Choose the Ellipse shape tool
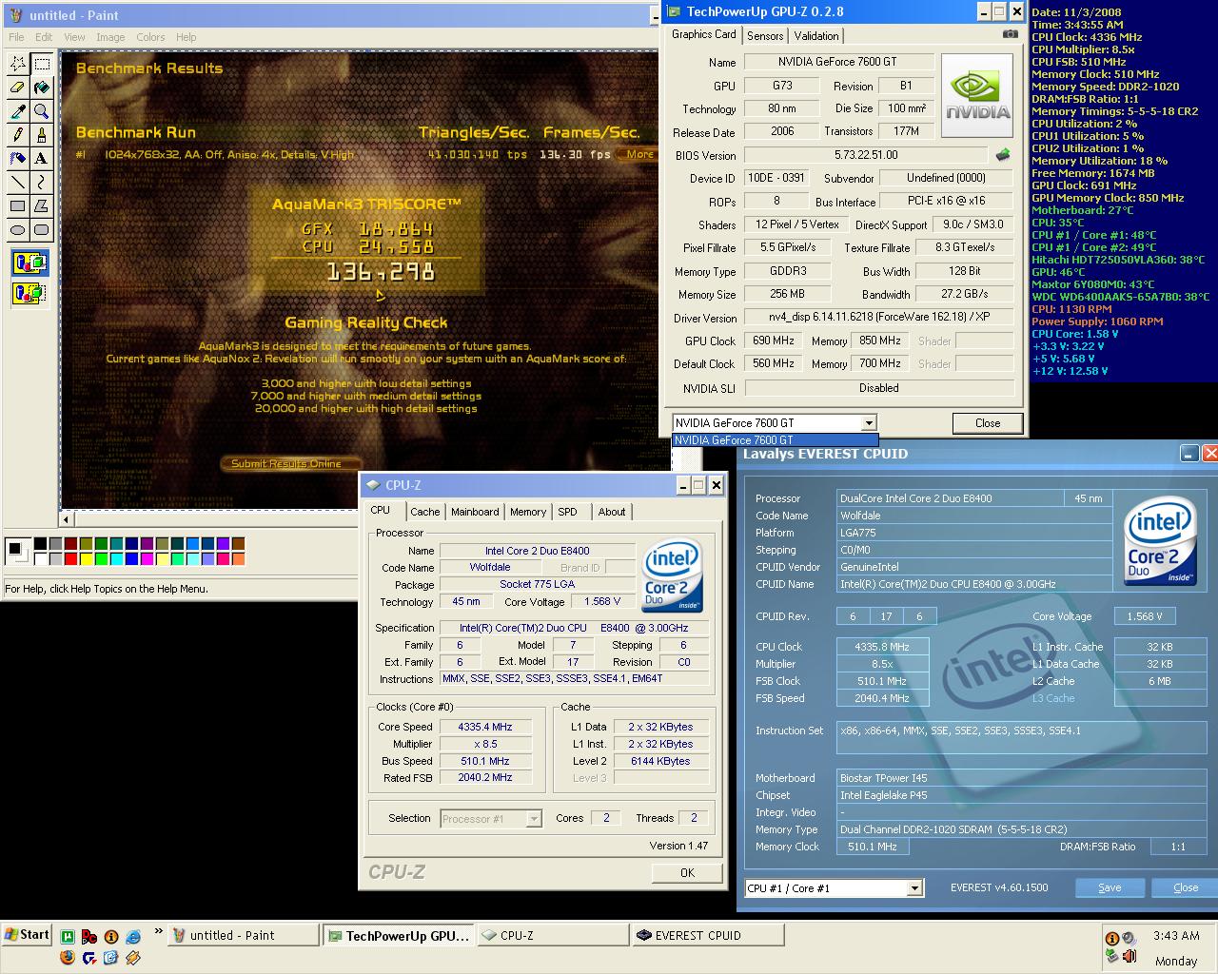1218x974 pixels. coord(18,229)
